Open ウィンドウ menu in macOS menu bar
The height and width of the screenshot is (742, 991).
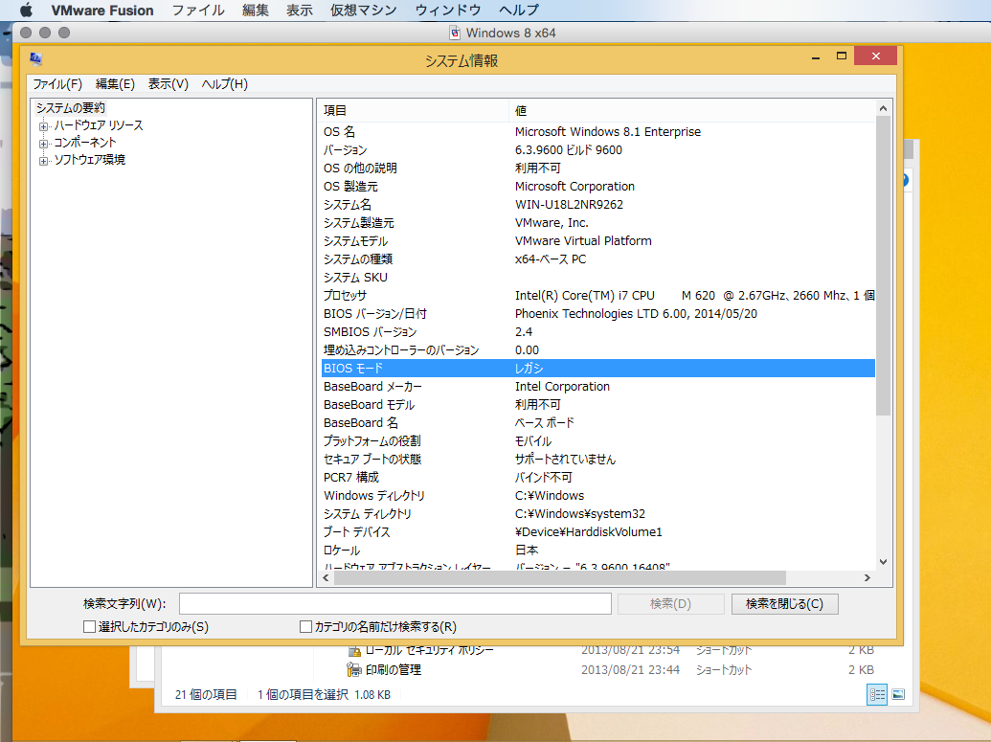tap(448, 11)
